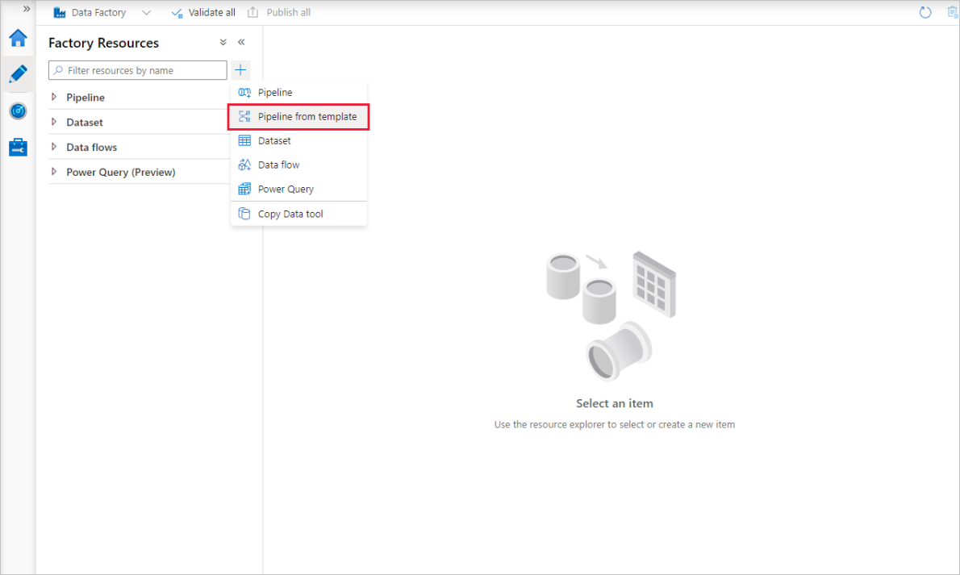Choose Copy Data tool from the menu
This screenshot has width=960, height=575.
tap(290, 213)
